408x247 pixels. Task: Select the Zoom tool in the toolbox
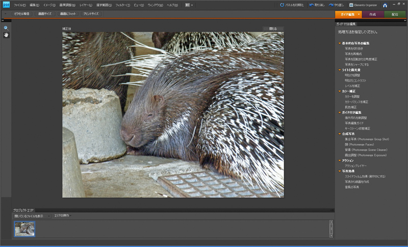point(6,28)
